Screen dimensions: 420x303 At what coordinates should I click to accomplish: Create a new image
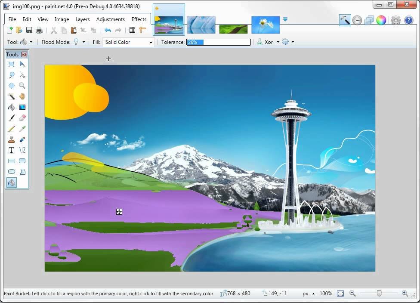point(9,30)
